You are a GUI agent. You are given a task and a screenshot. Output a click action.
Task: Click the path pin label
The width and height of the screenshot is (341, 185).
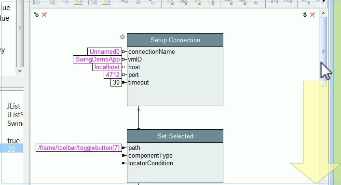[134, 148]
